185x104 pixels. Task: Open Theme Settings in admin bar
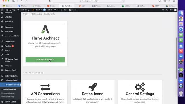pyautogui.click(x=23, y=10)
